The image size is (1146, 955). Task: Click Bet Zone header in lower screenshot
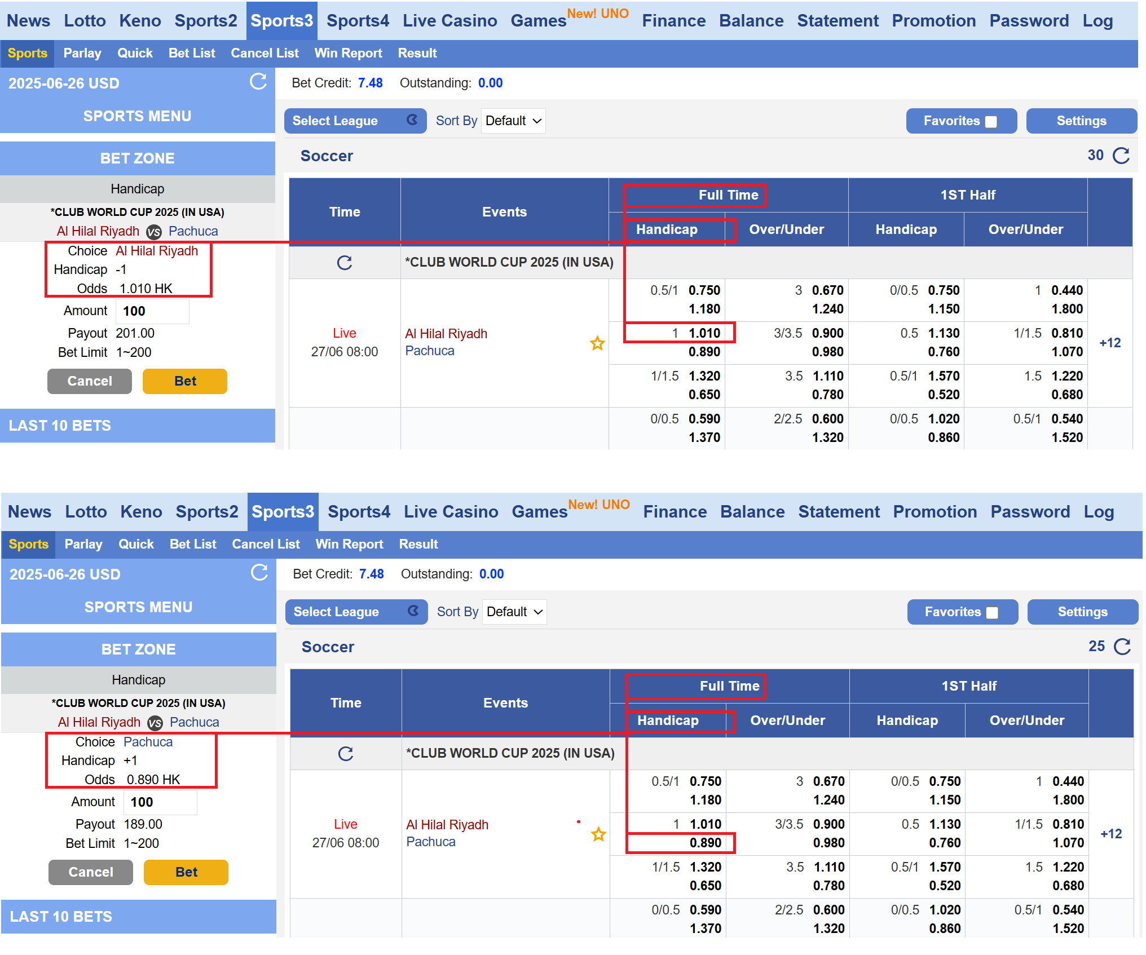[x=139, y=649]
